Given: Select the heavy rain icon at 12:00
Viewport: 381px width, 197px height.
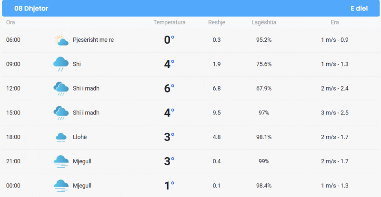Looking at the screenshot, I should coord(61,88).
